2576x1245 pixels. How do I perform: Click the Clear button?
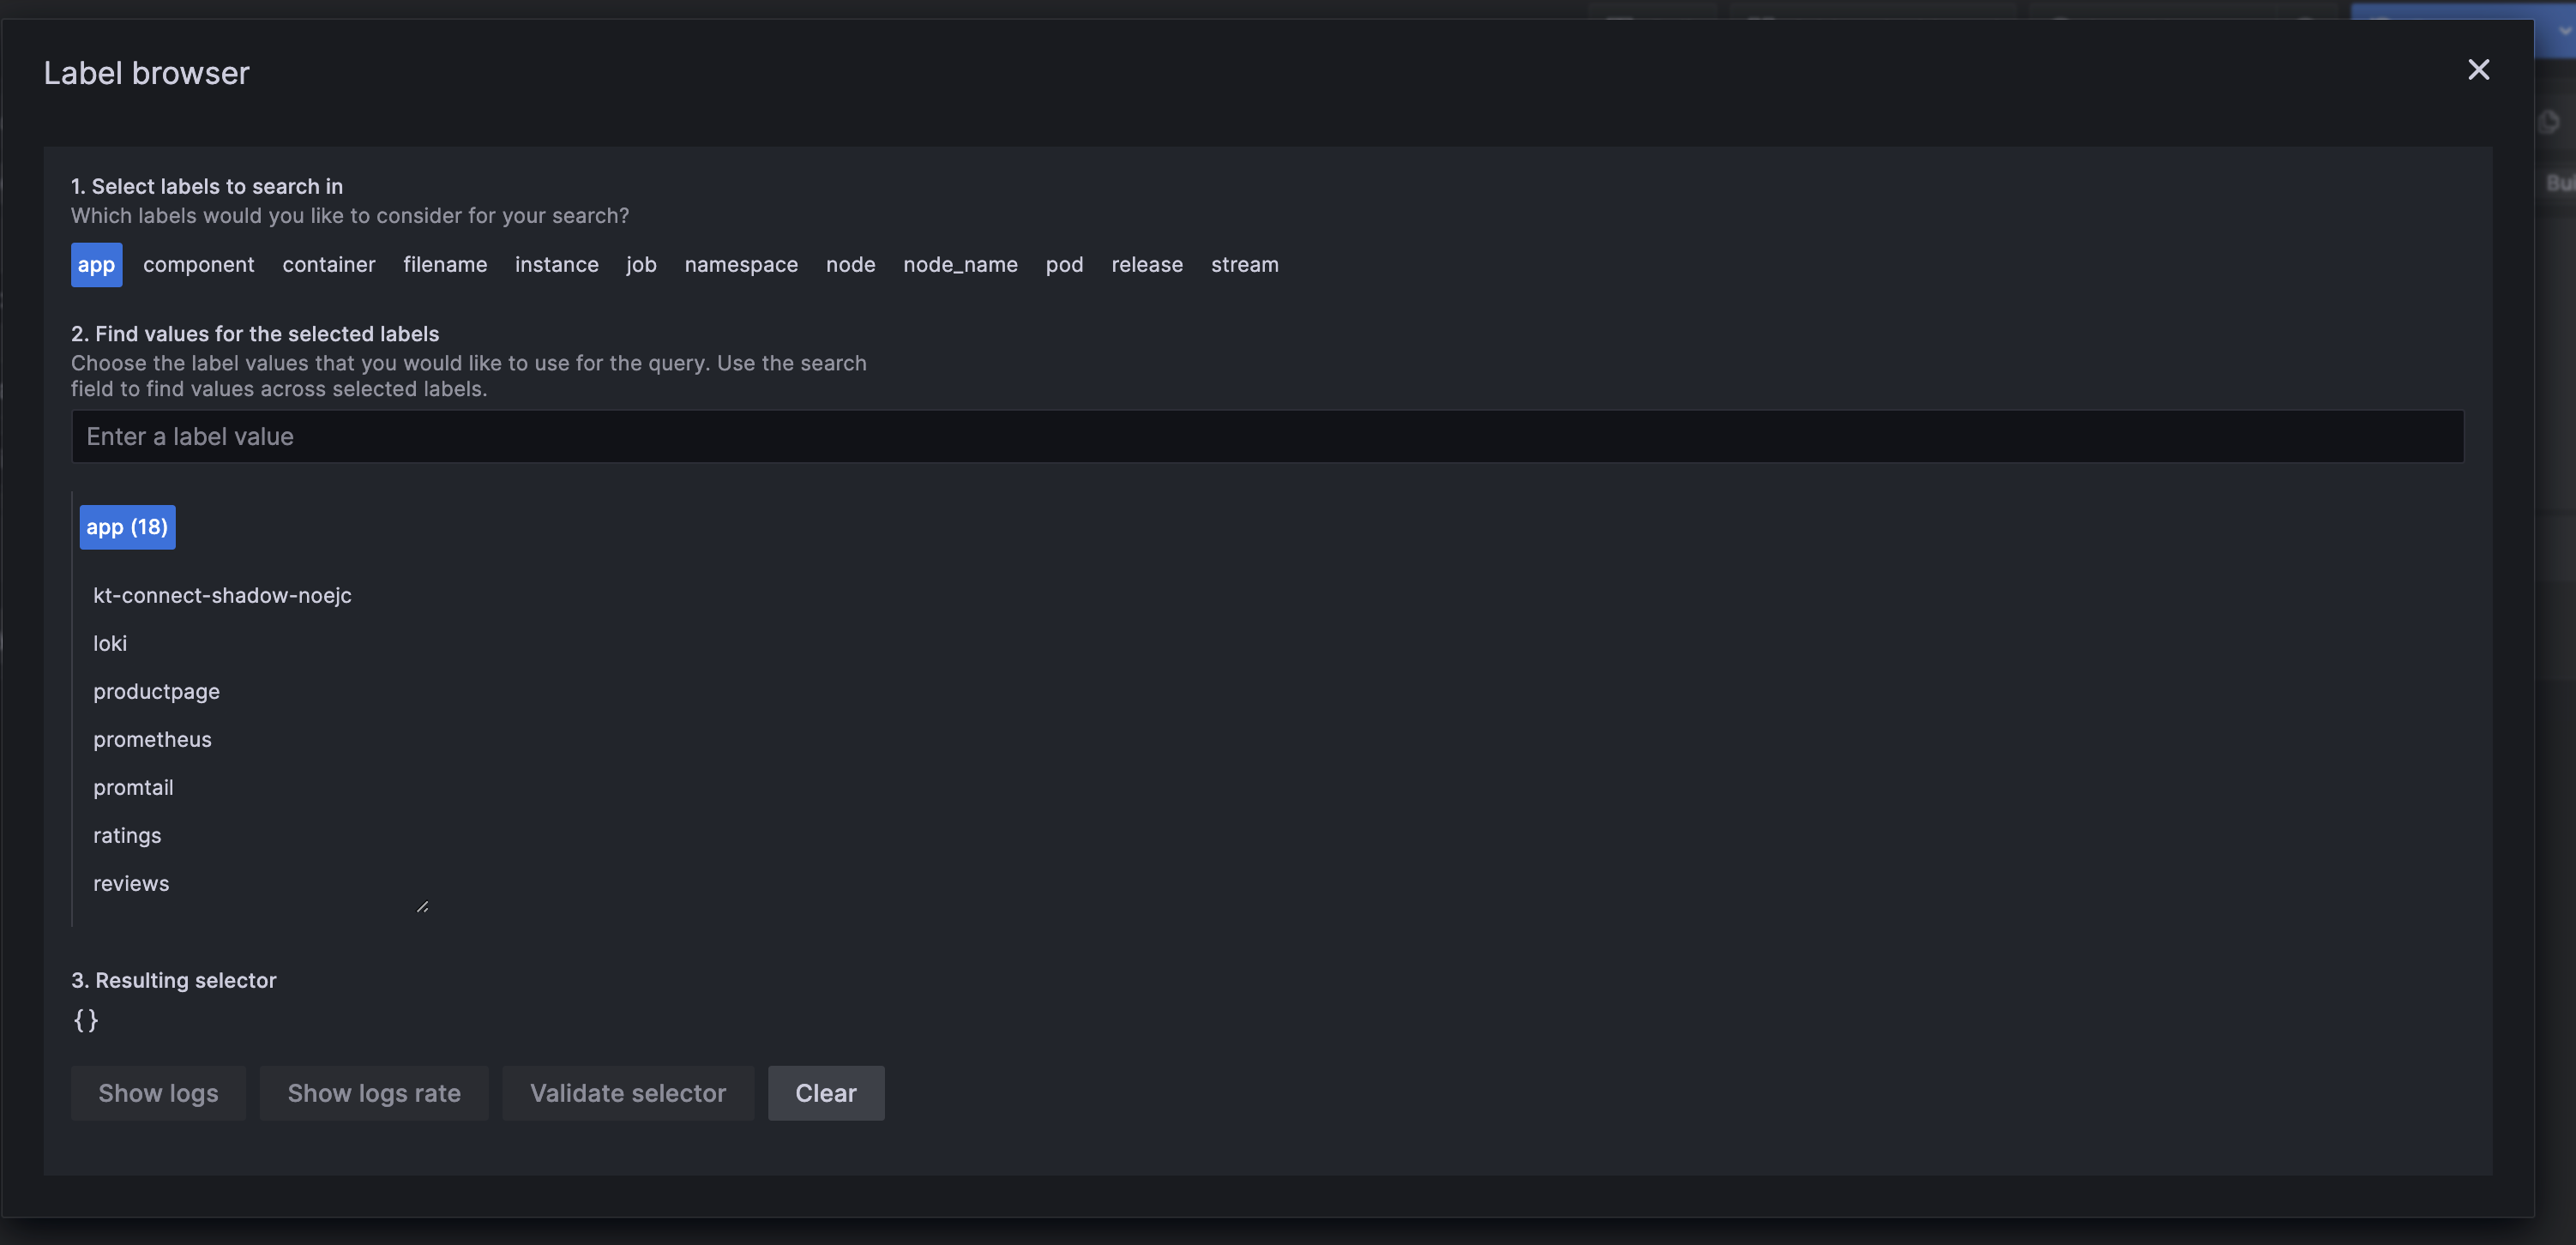pyautogui.click(x=825, y=1093)
